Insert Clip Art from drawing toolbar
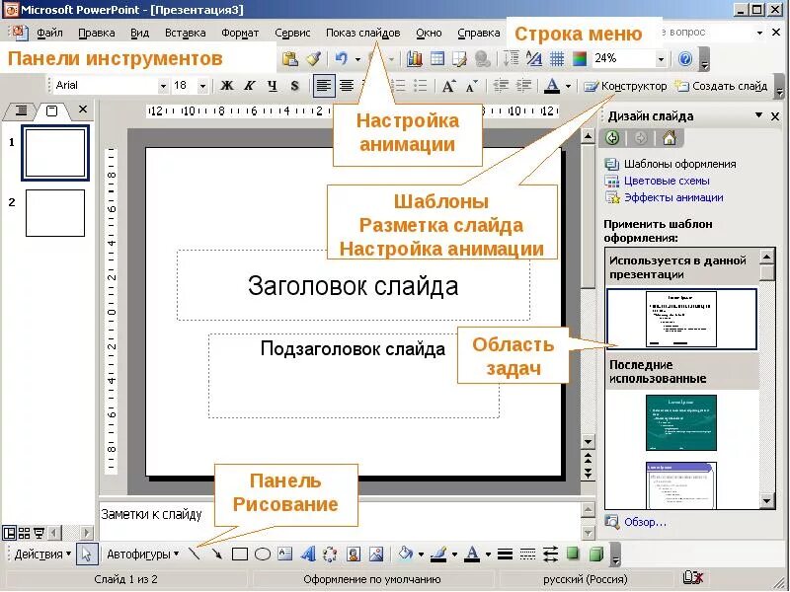Viewport: 790px width, 592px height. click(x=354, y=555)
